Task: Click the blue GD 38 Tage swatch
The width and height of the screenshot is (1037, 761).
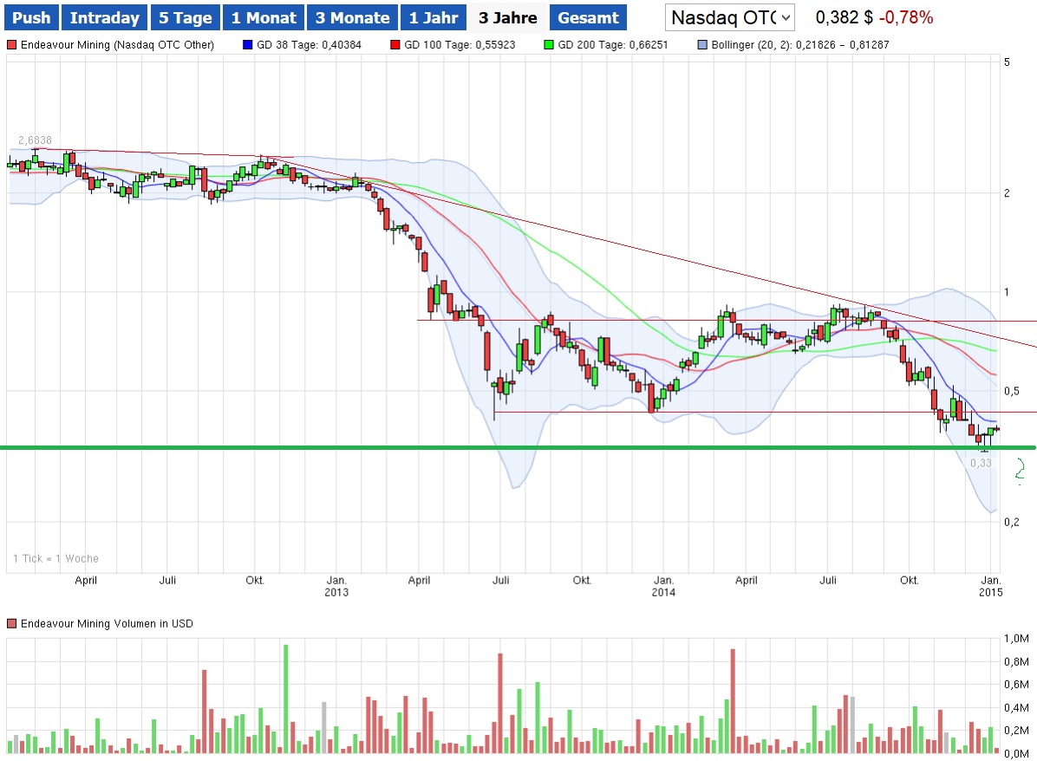Action: point(248,45)
